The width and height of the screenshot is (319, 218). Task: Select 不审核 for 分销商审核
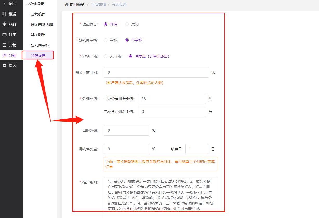127,40
